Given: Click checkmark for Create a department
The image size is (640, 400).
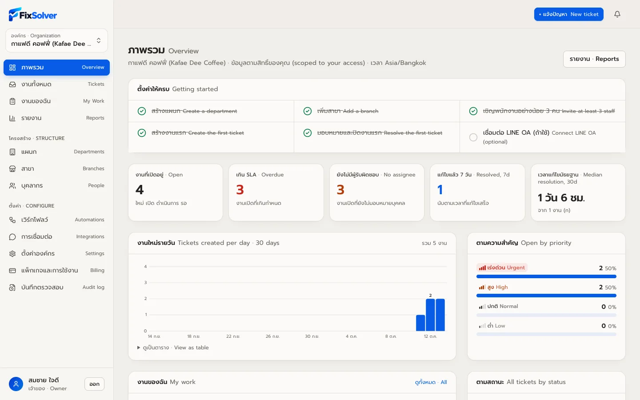Looking at the screenshot, I should (x=142, y=111).
